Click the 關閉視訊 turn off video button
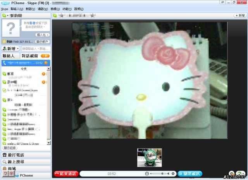Screen dimensions: 248x180 [190, 174]
